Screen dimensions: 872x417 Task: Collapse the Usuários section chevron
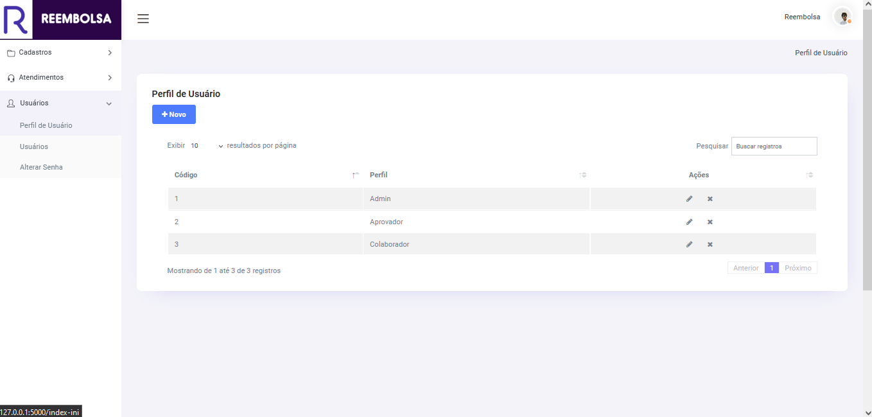pos(109,103)
